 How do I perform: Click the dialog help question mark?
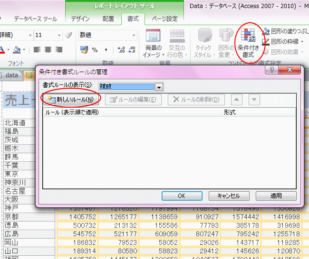tap(272, 70)
